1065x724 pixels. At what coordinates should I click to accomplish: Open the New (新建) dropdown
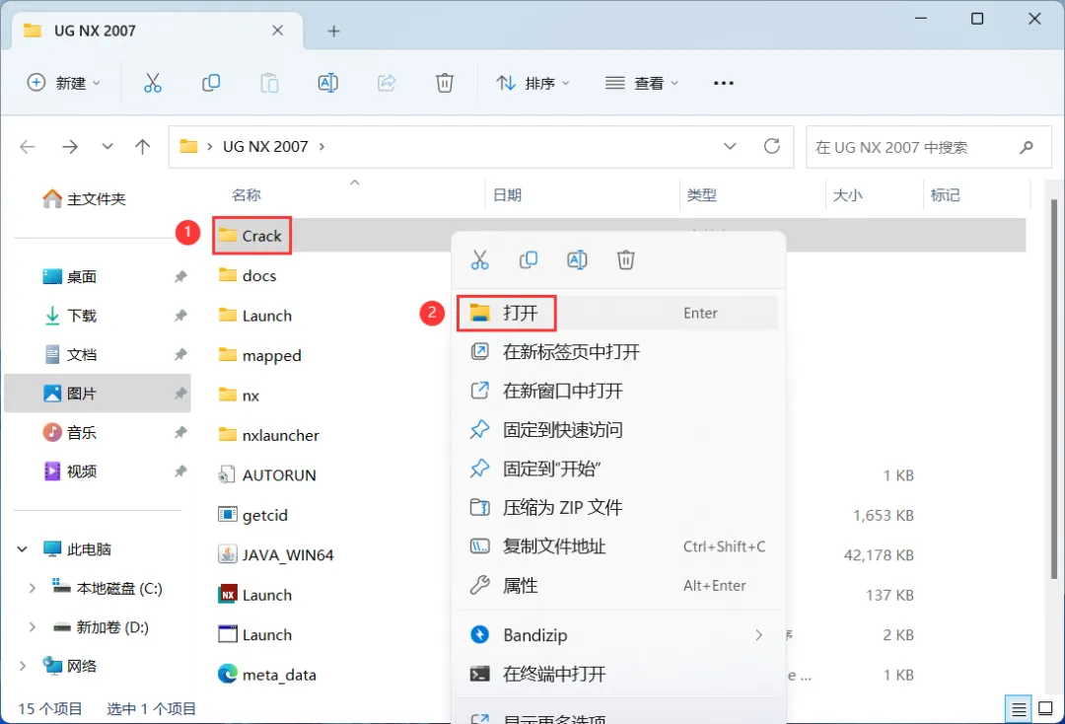[x=64, y=83]
